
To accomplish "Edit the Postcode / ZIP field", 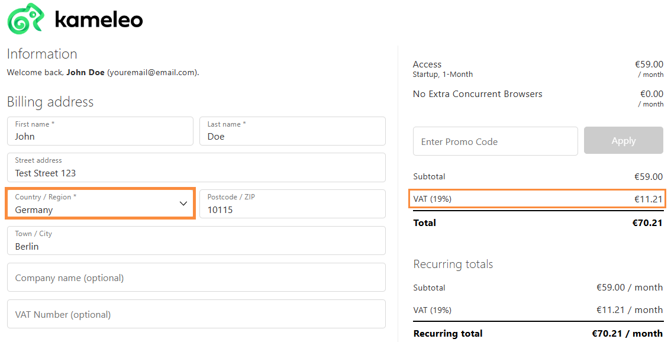I will [x=292, y=204].
